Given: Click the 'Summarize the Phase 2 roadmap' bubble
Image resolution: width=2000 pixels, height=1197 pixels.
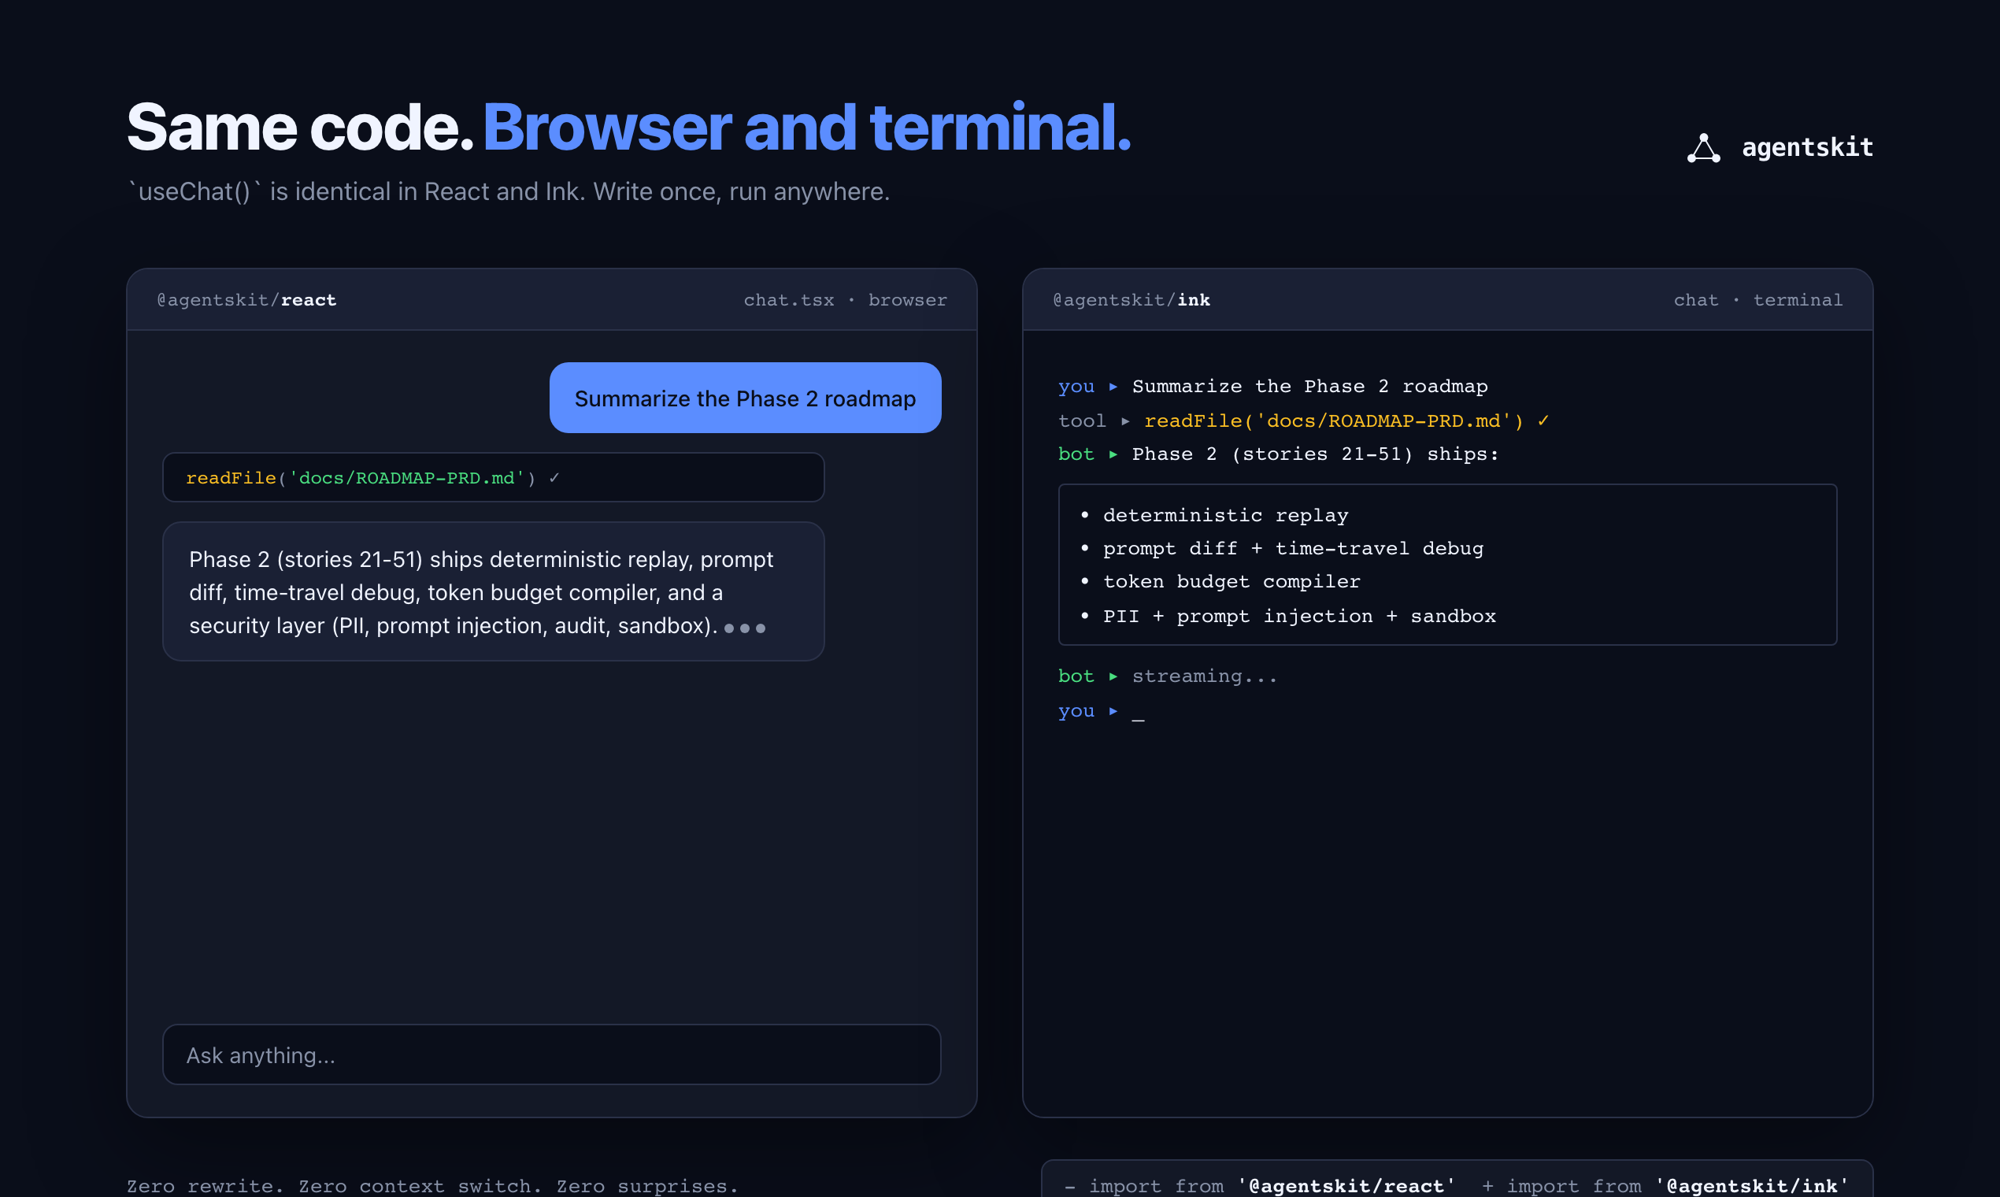Looking at the screenshot, I should 744,398.
